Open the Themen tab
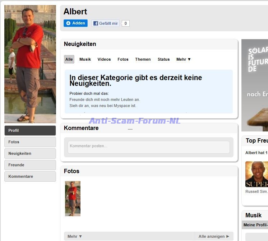Screen dimensions: 268x241 pos(143,59)
